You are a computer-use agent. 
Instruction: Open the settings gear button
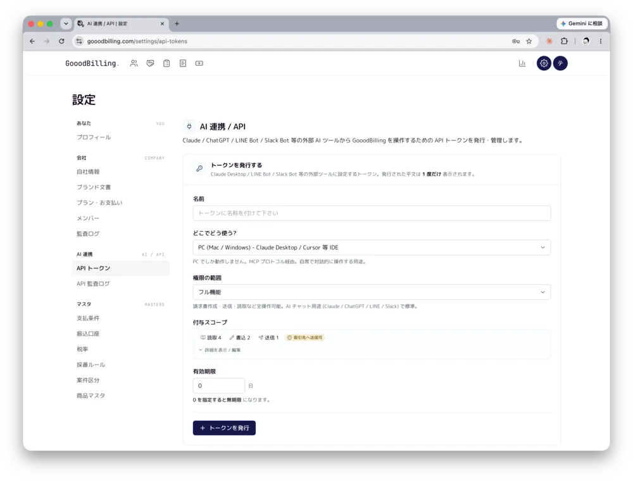pos(544,63)
